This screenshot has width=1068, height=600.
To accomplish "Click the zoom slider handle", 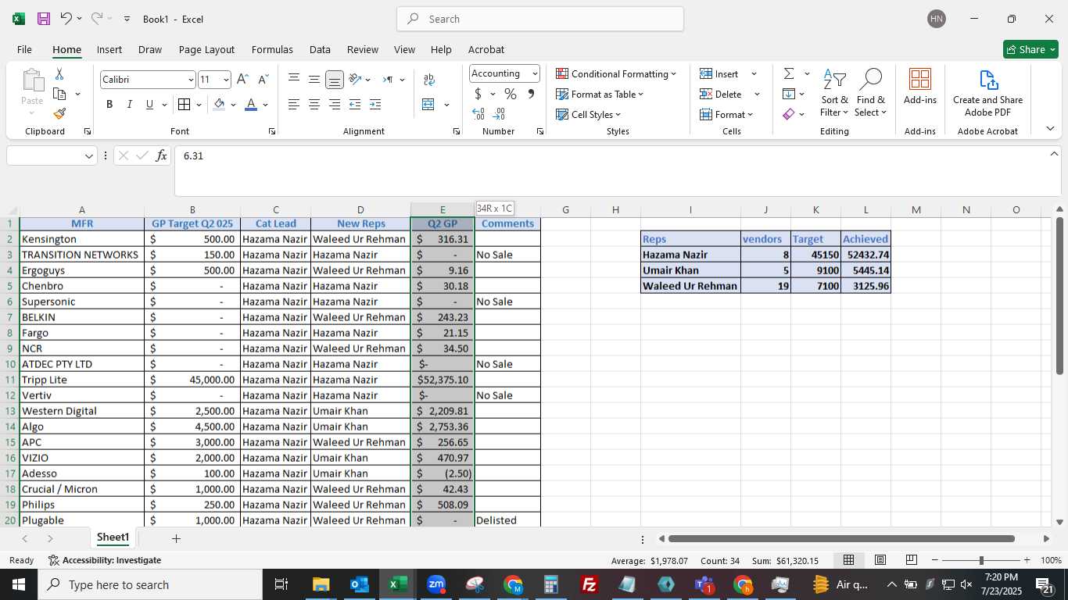I will (981, 560).
